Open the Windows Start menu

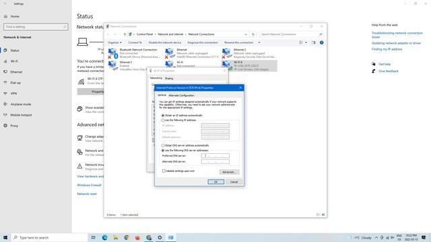tap(5, 237)
